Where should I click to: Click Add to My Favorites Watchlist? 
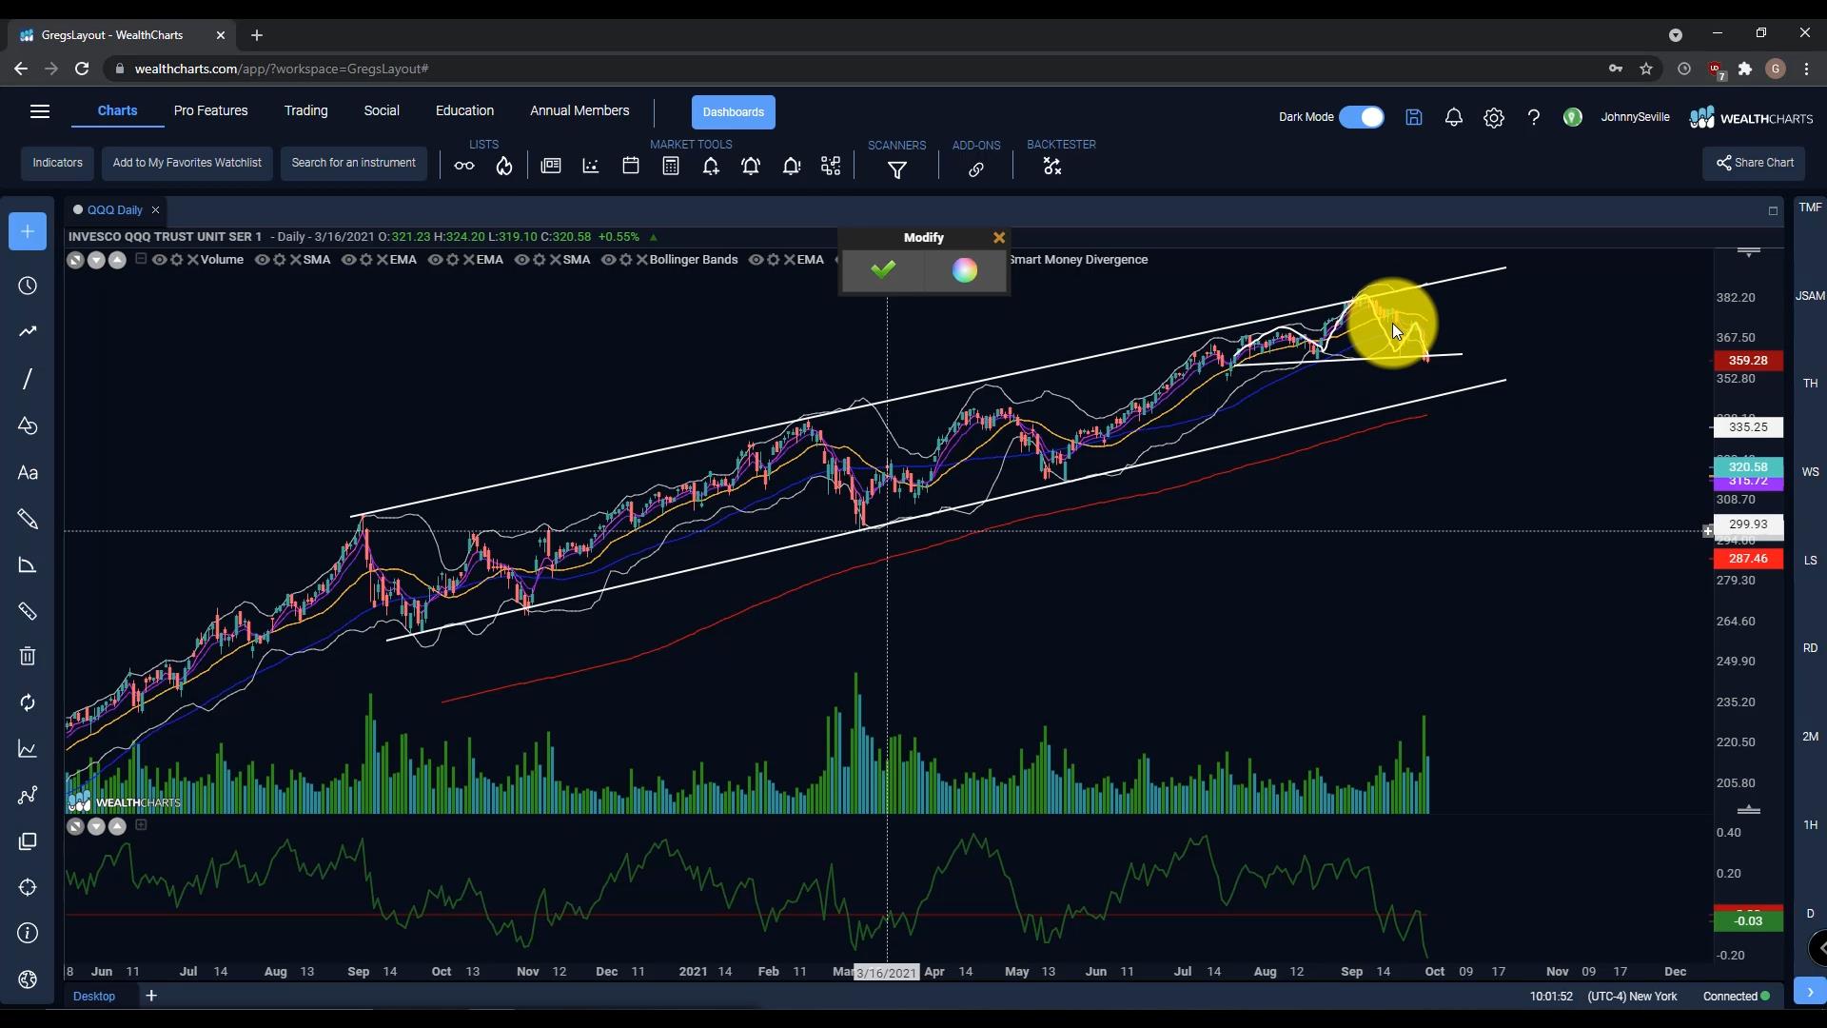coord(187,163)
